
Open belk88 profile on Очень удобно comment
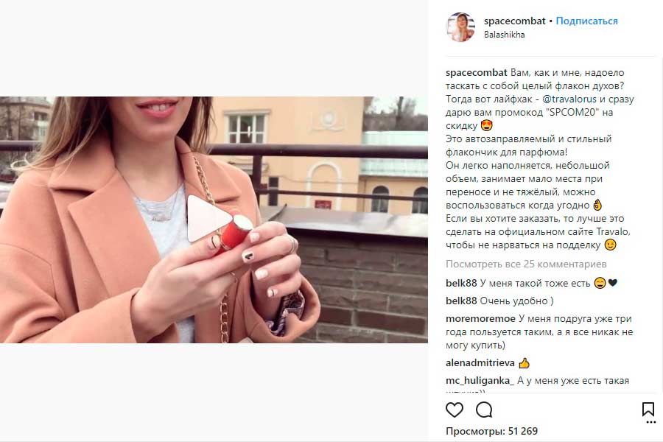[x=461, y=301]
